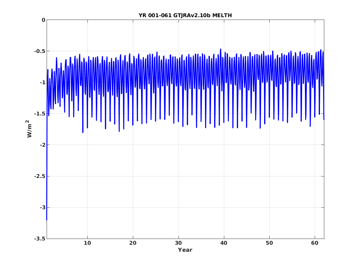Click the 'Year' x-axis label

(x=185, y=250)
